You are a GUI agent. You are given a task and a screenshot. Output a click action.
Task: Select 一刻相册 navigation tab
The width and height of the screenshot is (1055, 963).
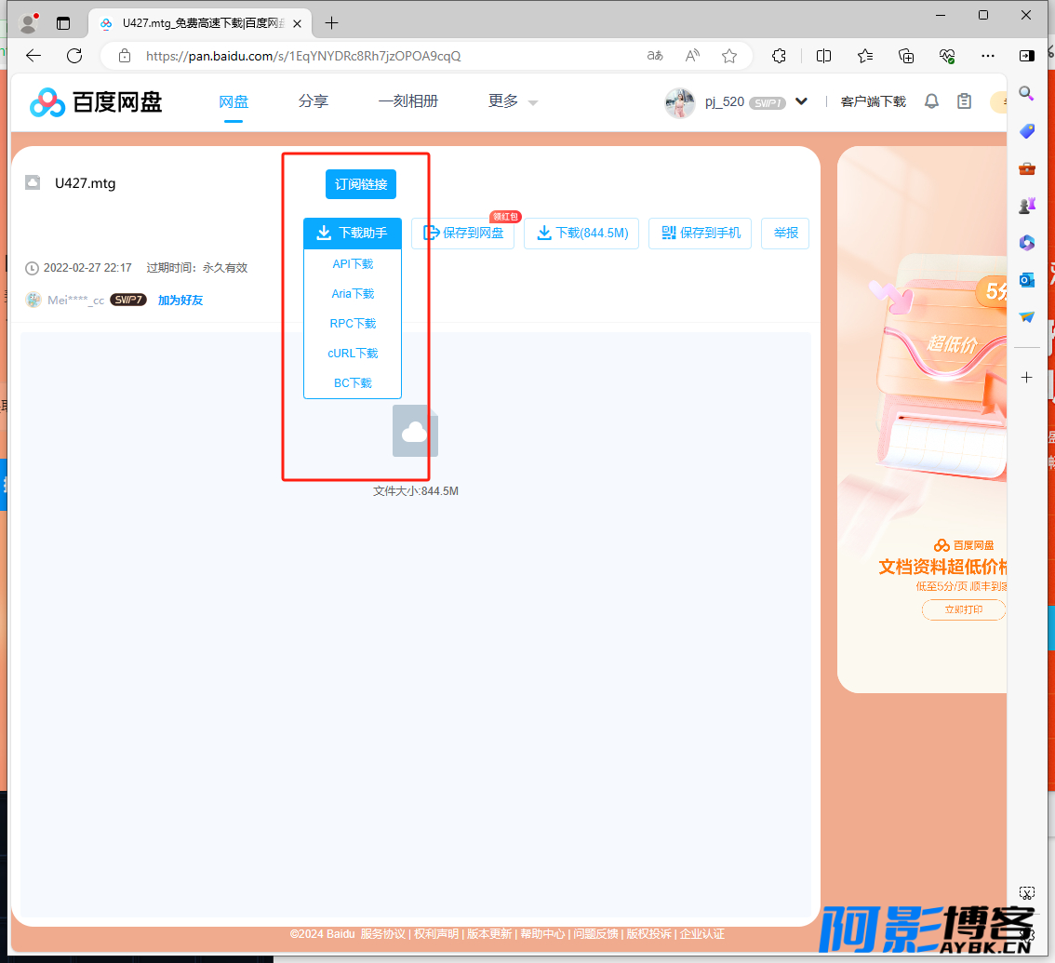pyautogui.click(x=408, y=100)
